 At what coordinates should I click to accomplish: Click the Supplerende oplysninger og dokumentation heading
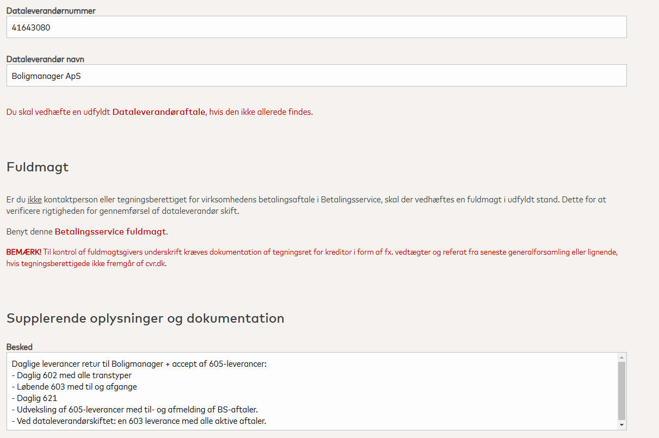pyautogui.click(x=145, y=318)
